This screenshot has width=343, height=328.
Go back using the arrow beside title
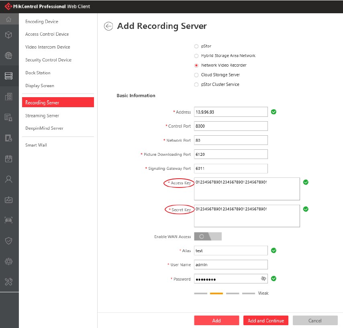point(108,26)
